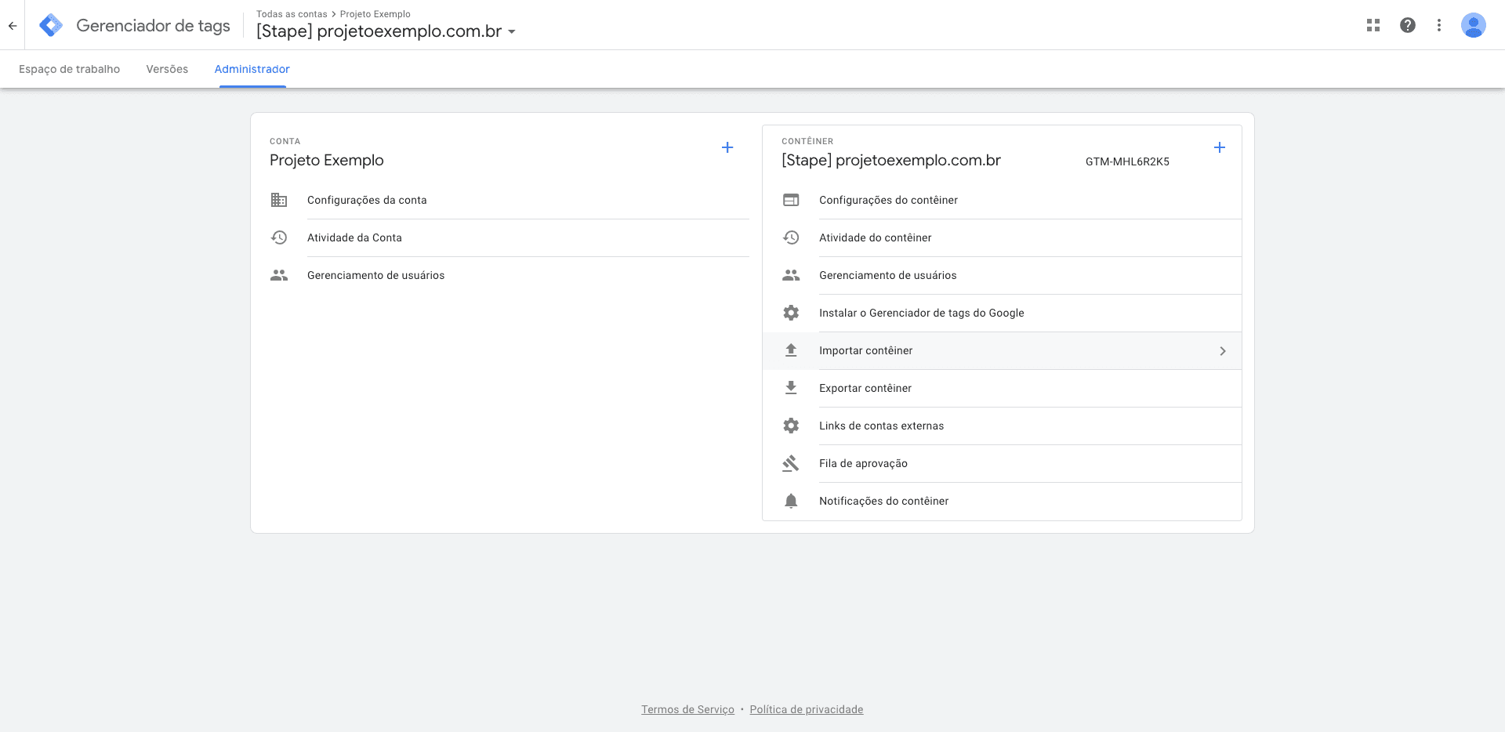The height and width of the screenshot is (732, 1505).
Task: Click the Gerenciador de tags title
Action: point(153,26)
